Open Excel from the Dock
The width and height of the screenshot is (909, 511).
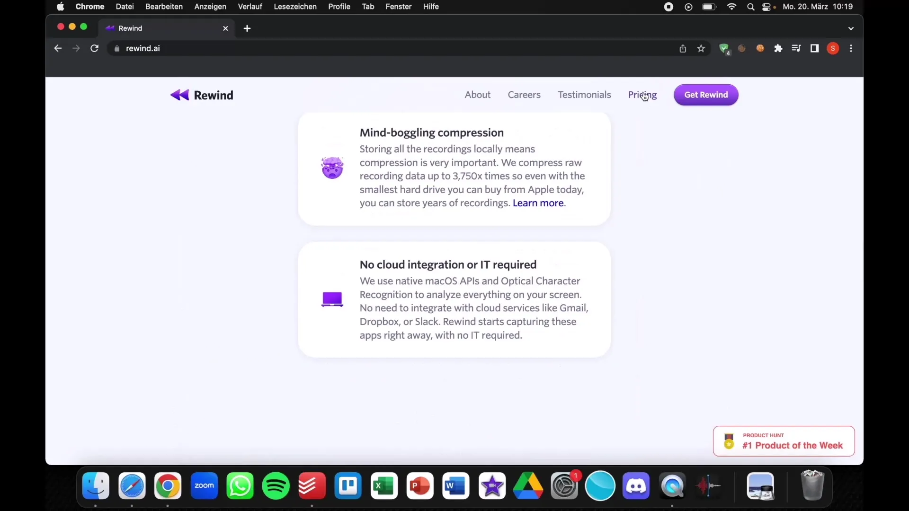point(384,486)
